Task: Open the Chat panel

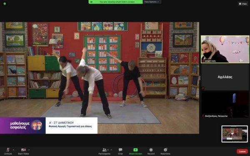Action: point(120,151)
